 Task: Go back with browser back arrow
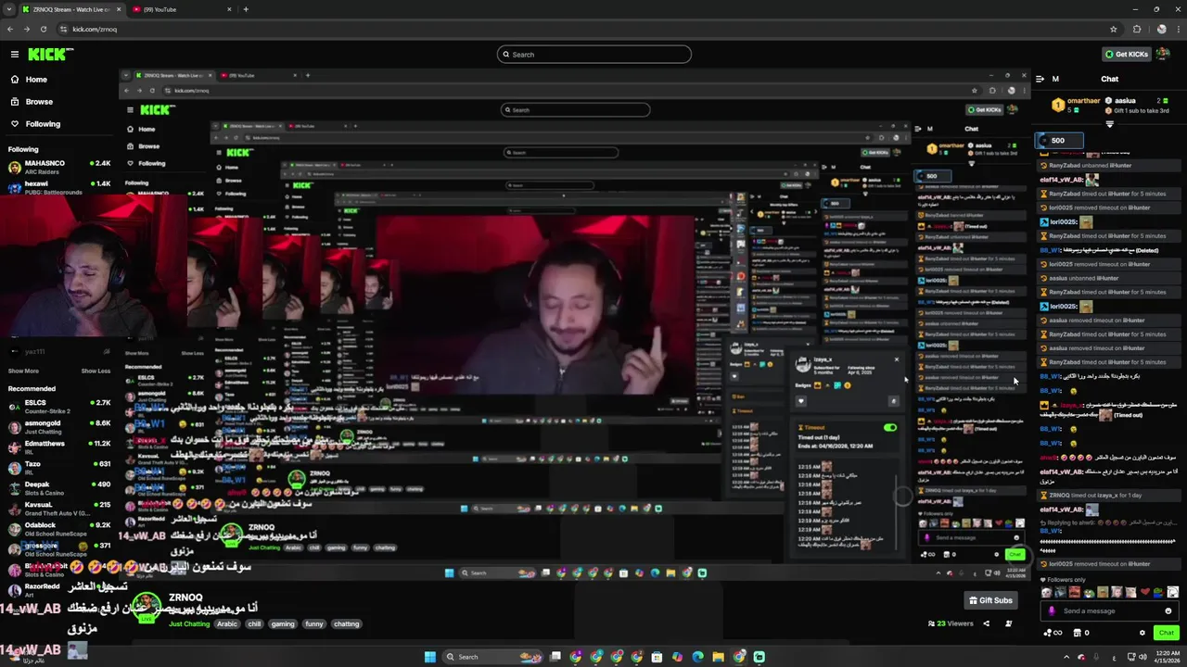tap(11, 29)
